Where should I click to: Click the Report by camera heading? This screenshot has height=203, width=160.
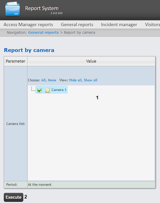(29, 50)
